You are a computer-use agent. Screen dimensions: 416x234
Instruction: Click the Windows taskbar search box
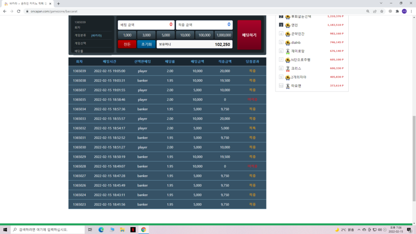click(48, 230)
